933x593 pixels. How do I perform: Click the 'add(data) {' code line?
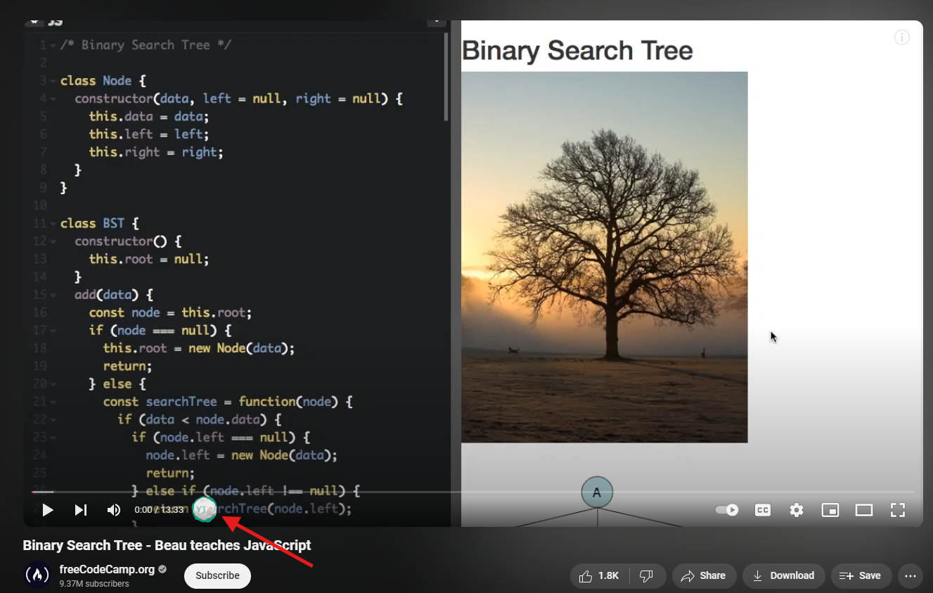point(114,295)
